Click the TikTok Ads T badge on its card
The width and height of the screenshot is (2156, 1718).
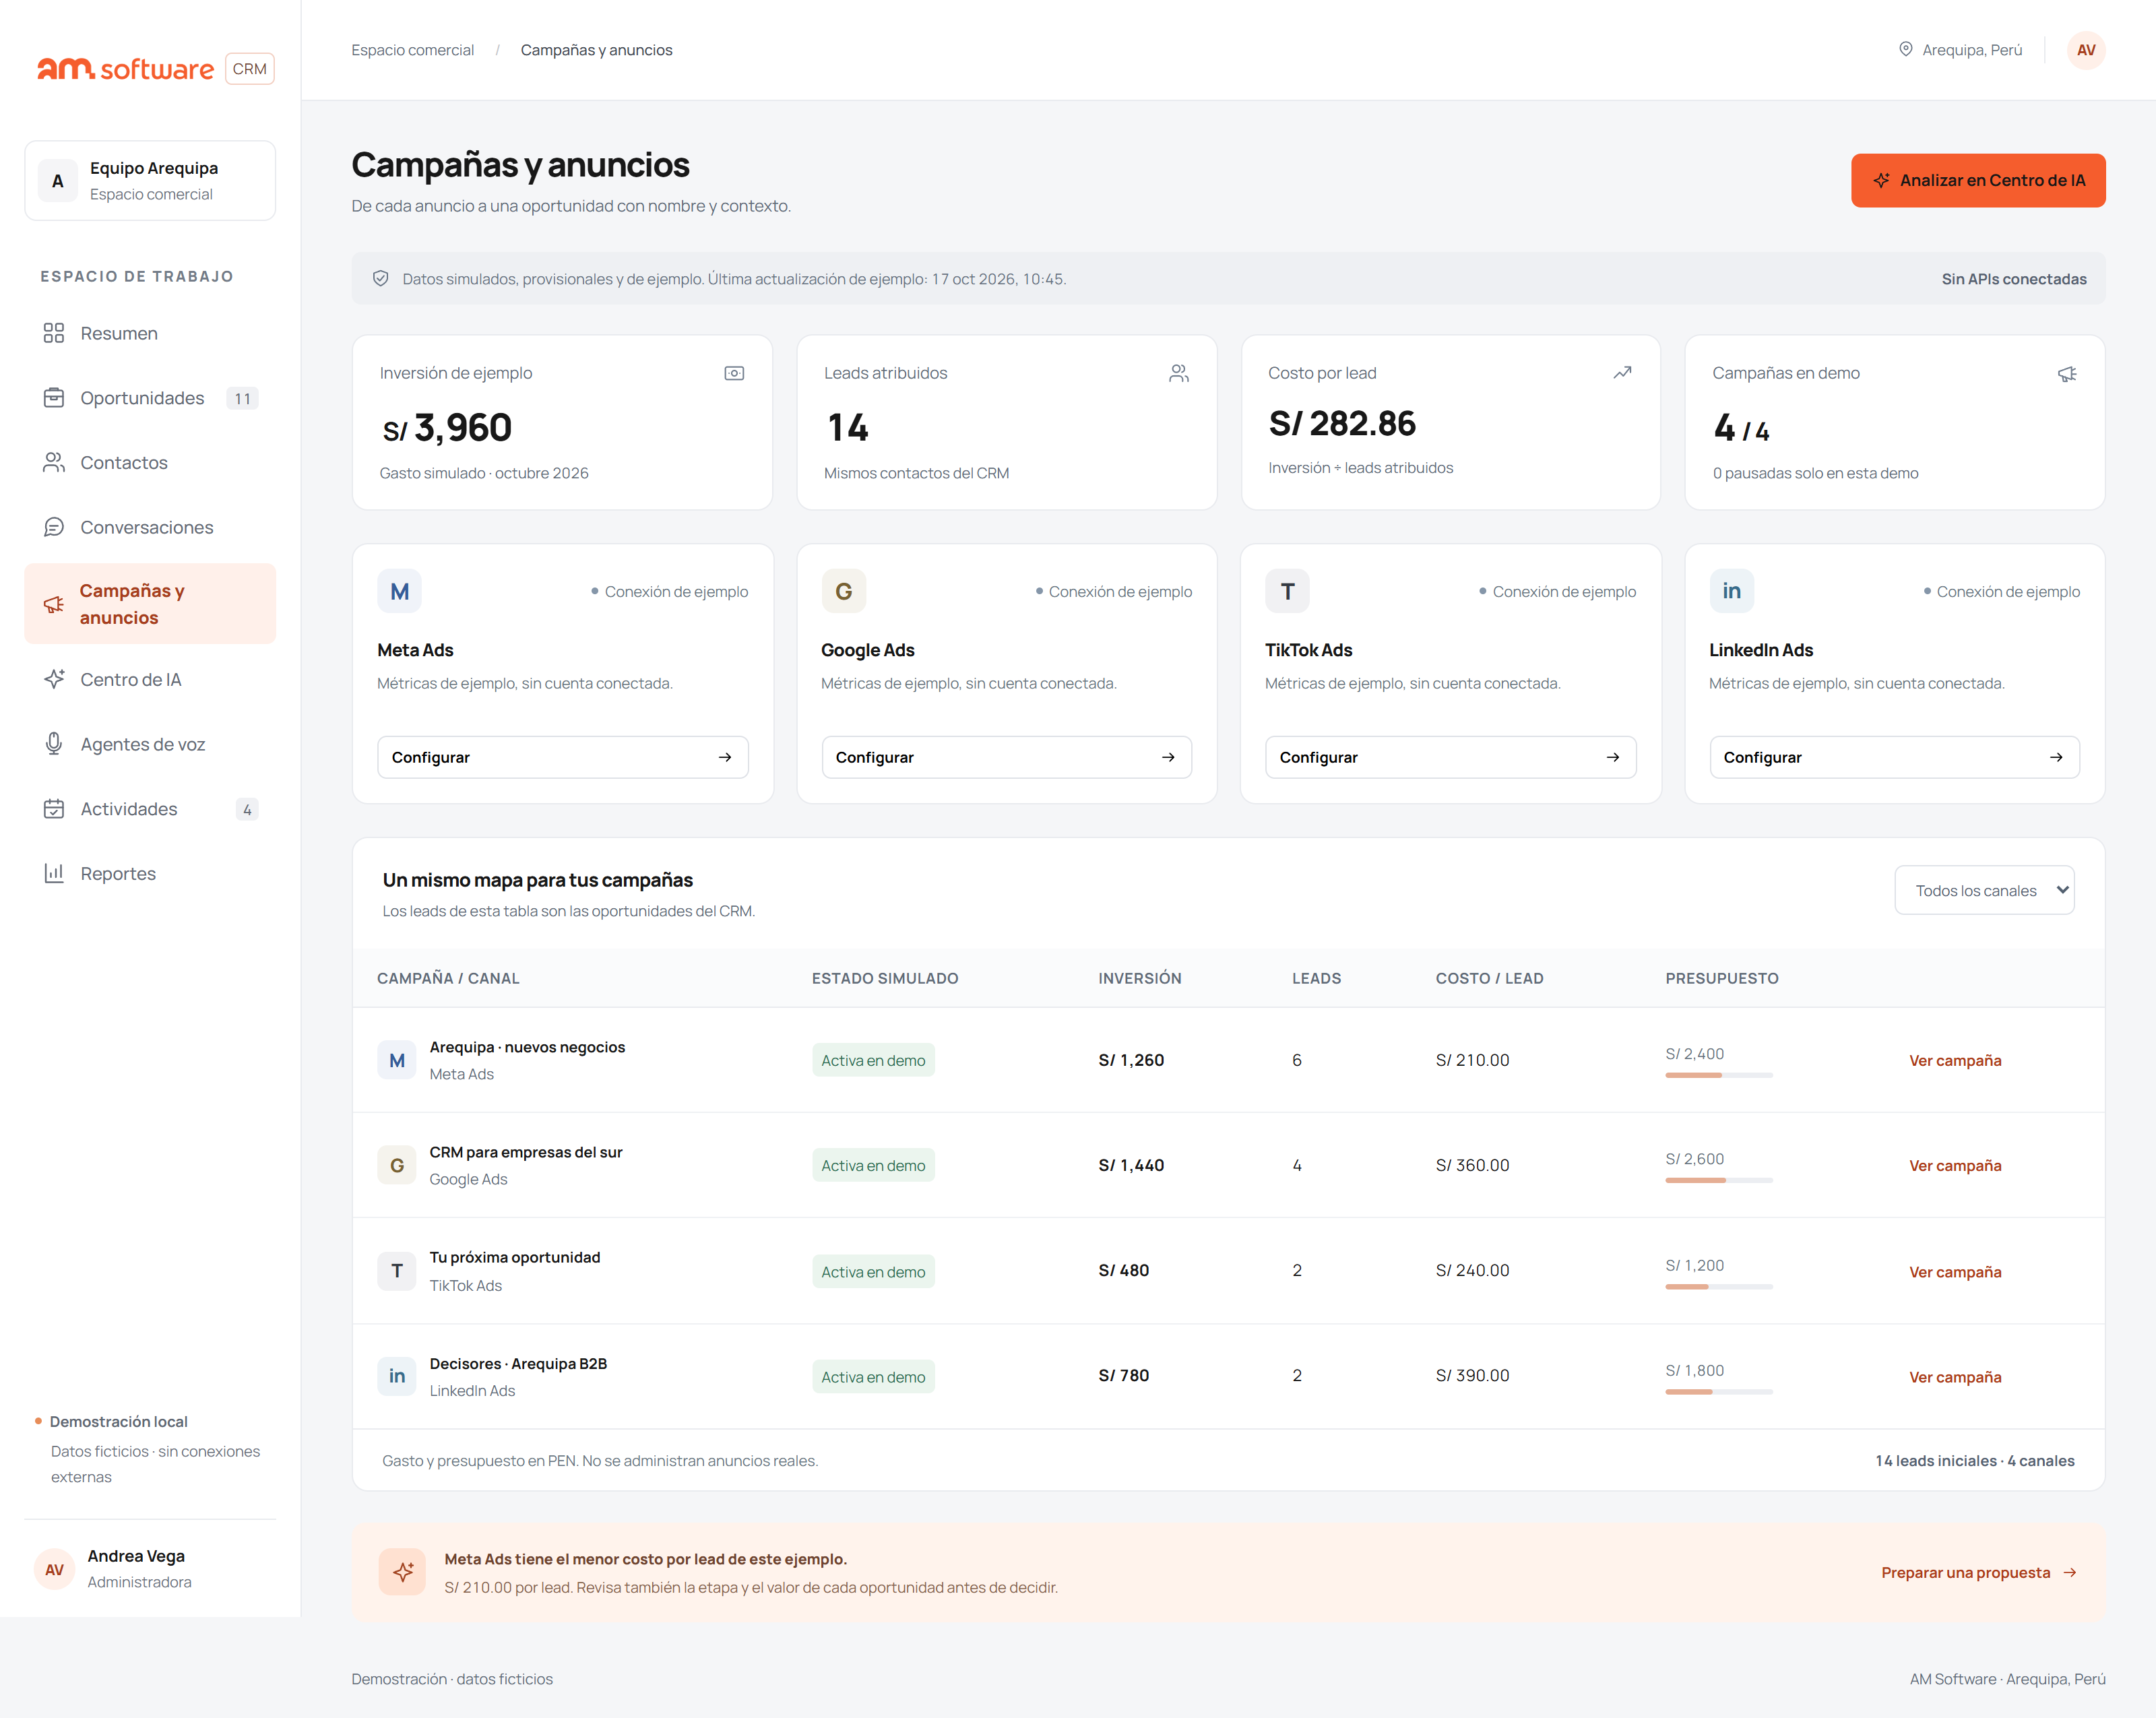click(x=1287, y=591)
